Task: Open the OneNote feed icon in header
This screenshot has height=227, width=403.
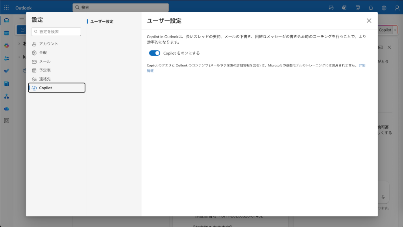Action: click(344, 8)
